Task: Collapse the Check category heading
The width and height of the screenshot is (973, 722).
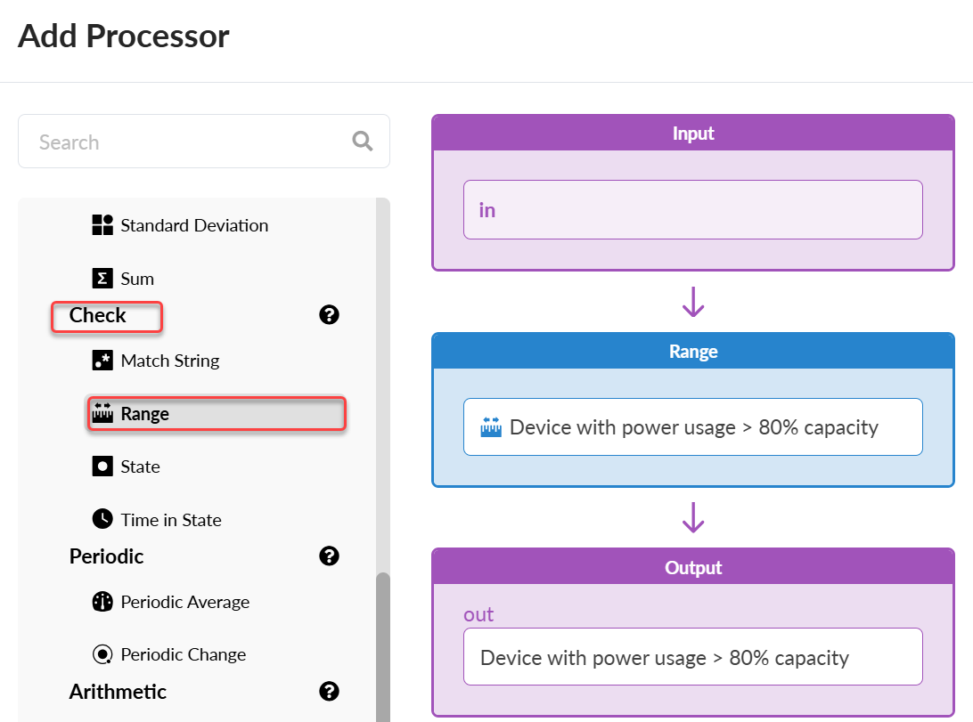Action: [x=98, y=316]
